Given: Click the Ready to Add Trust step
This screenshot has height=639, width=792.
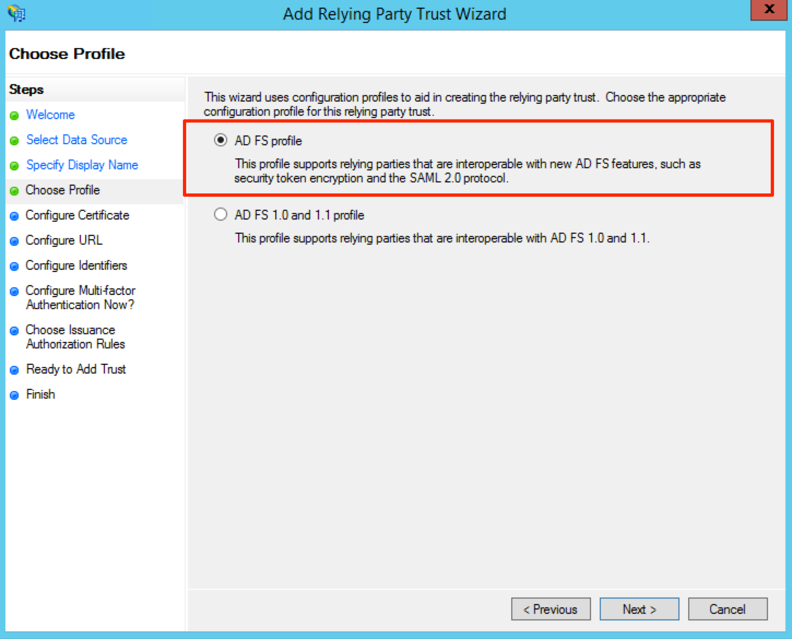Looking at the screenshot, I should (x=76, y=369).
